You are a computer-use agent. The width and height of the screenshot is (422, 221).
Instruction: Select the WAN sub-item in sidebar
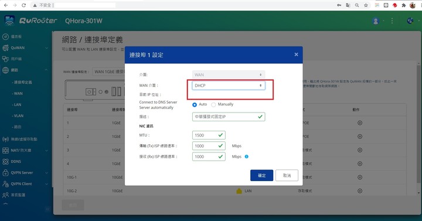[x=18, y=93]
